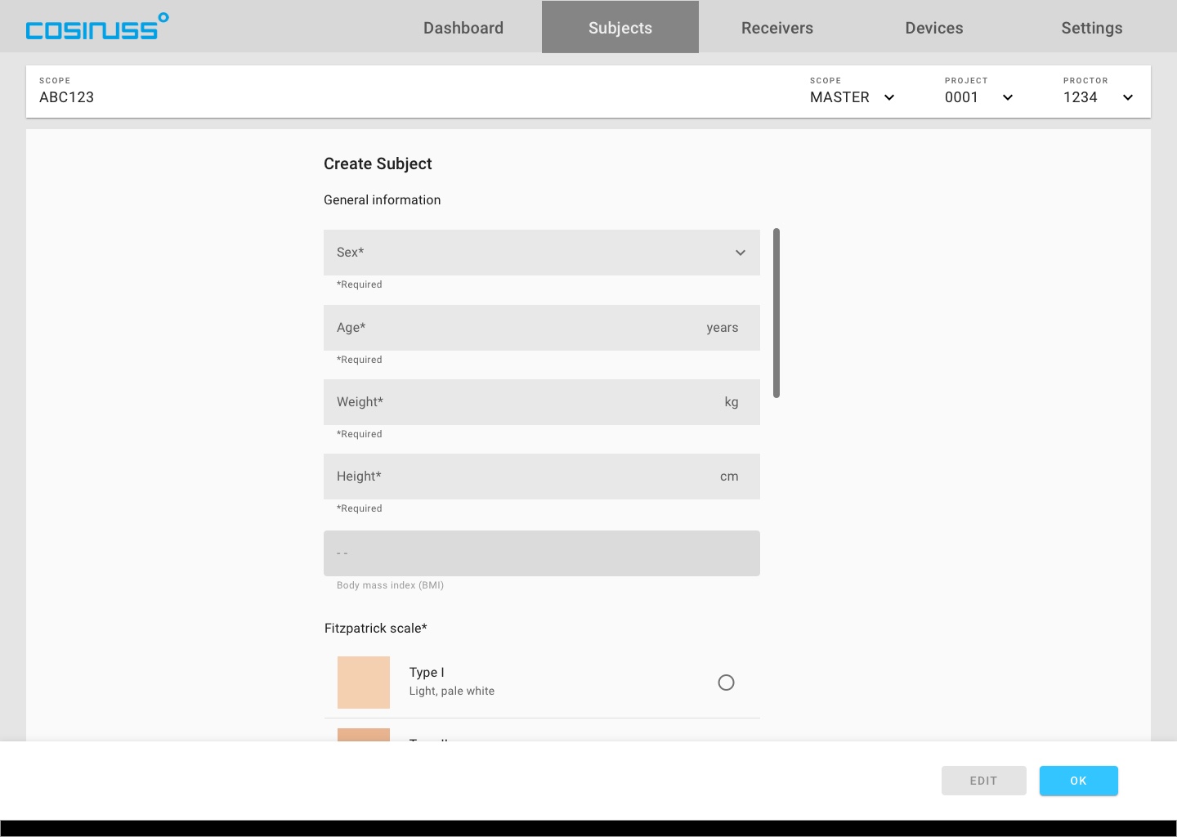1177x837 pixels.
Task: Click the Fitzpatrick scale label
Action: (376, 629)
